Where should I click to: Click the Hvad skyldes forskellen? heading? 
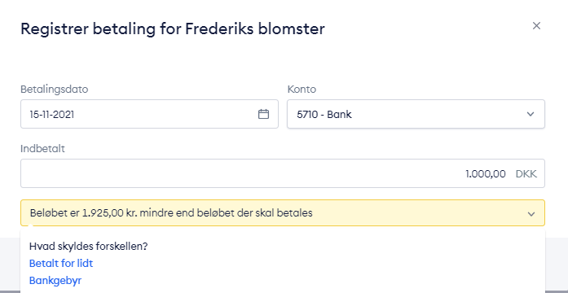(88, 247)
